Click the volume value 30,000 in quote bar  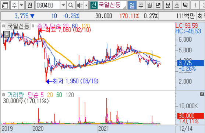104,16
